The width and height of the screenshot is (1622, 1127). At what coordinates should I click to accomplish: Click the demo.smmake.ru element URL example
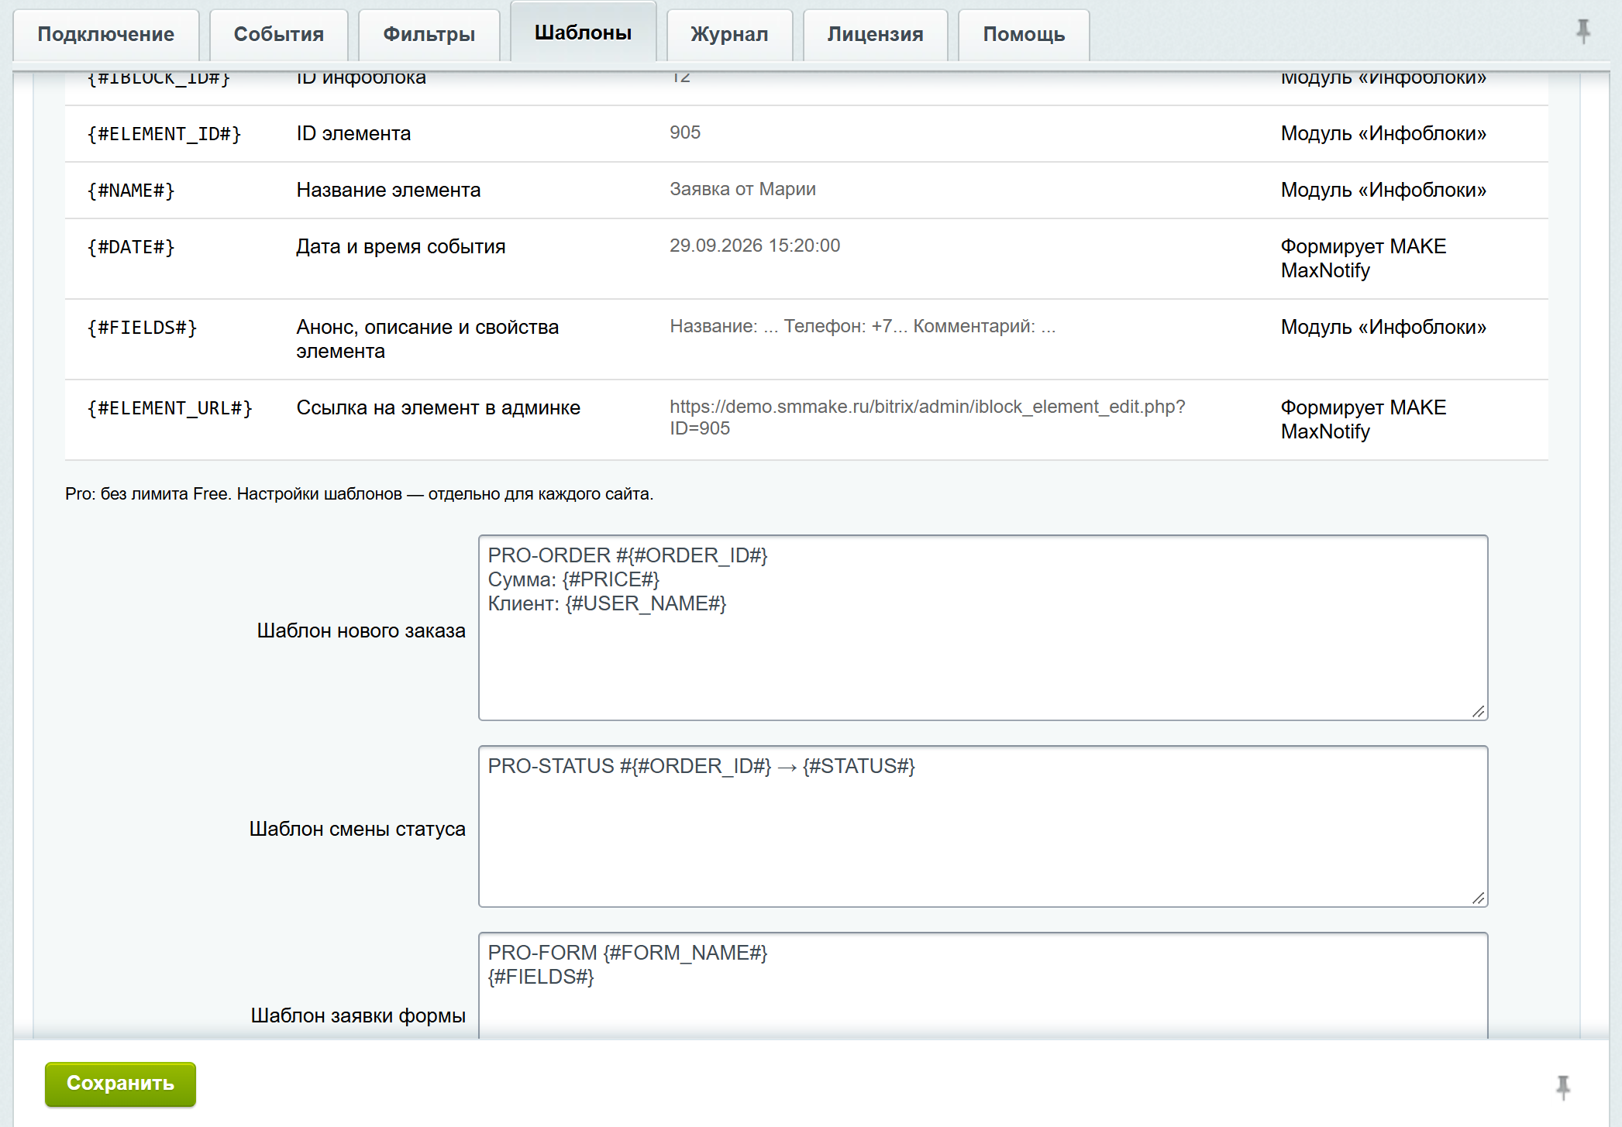(927, 417)
